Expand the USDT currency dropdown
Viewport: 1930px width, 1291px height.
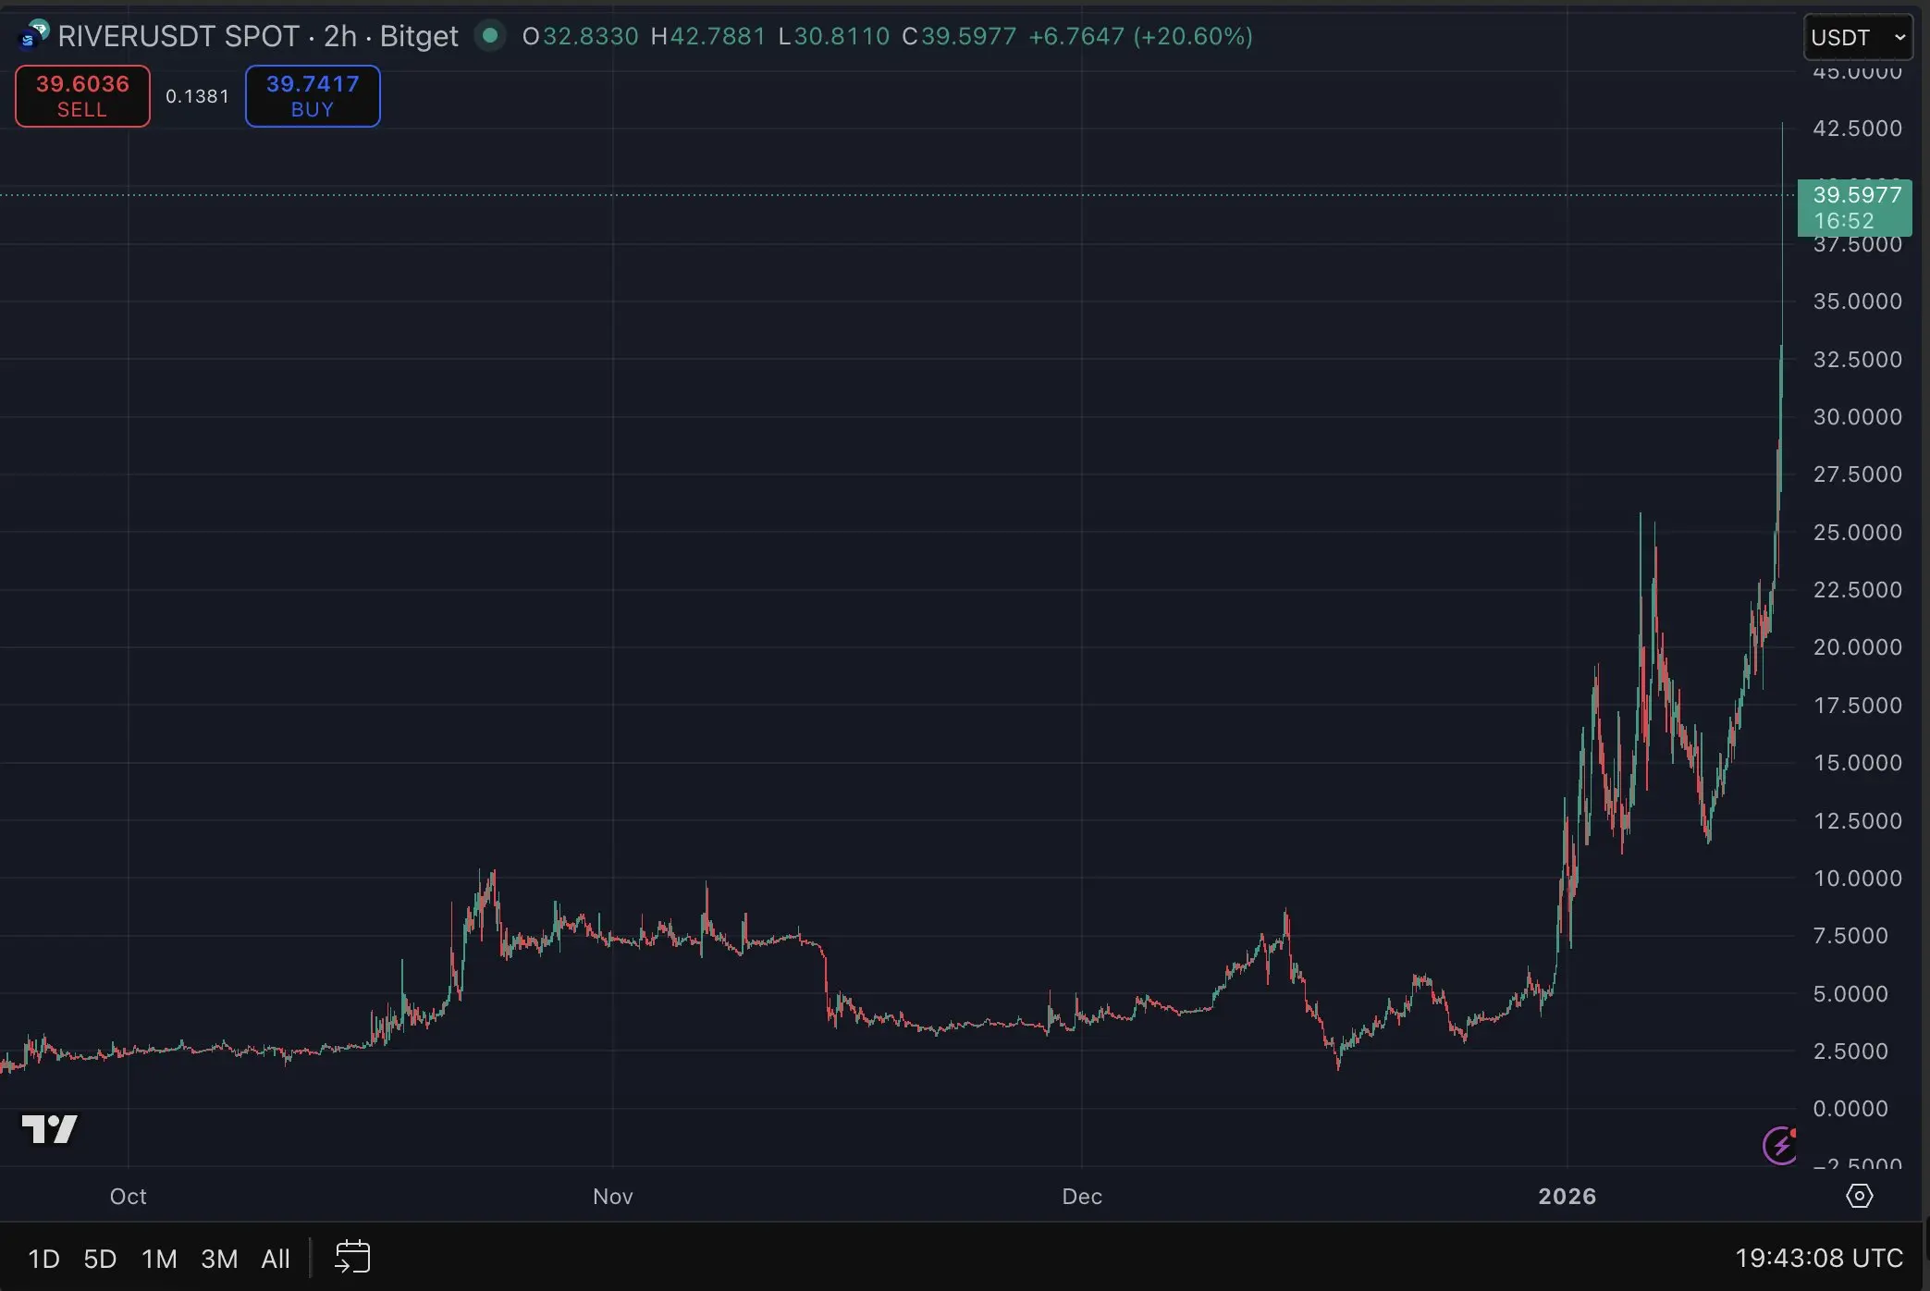pyautogui.click(x=1857, y=37)
